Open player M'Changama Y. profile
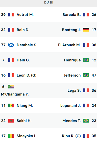97x141 pixels. click(15, 94)
